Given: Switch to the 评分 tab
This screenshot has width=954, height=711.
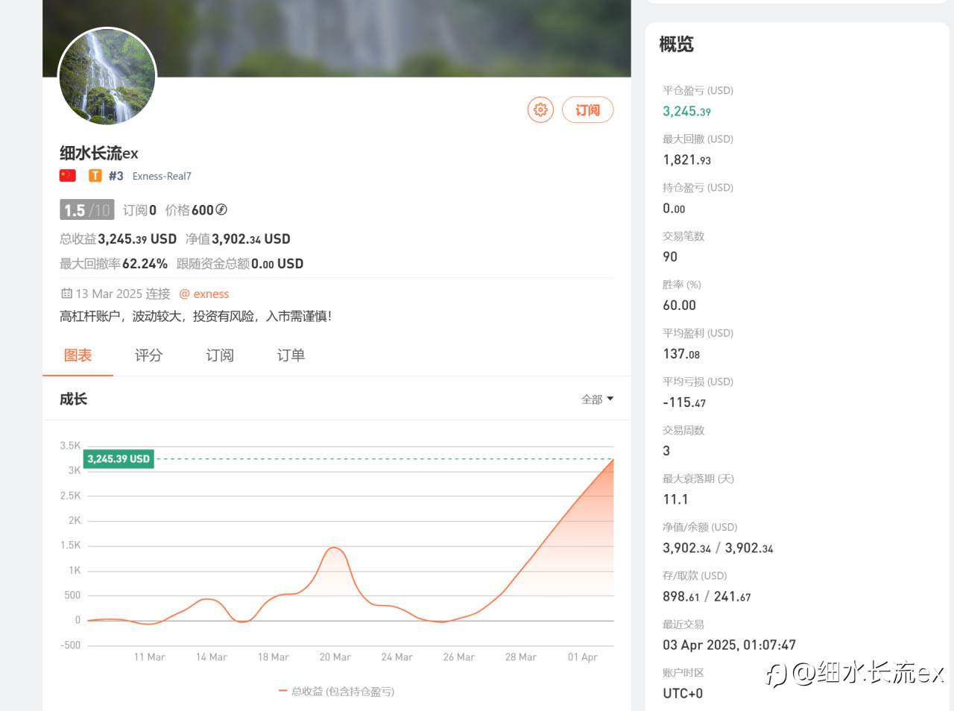Looking at the screenshot, I should click(x=148, y=355).
